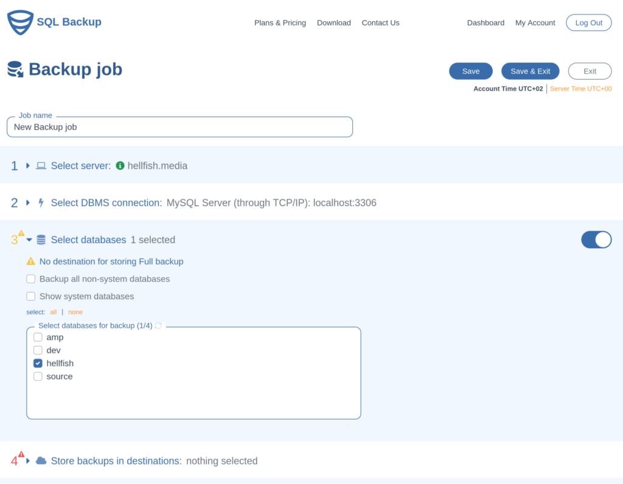Image resolution: width=623 pixels, height=484 pixels.
Task: Click the database icon beside 'Backup job' heading
Action: [x=15, y=69]
